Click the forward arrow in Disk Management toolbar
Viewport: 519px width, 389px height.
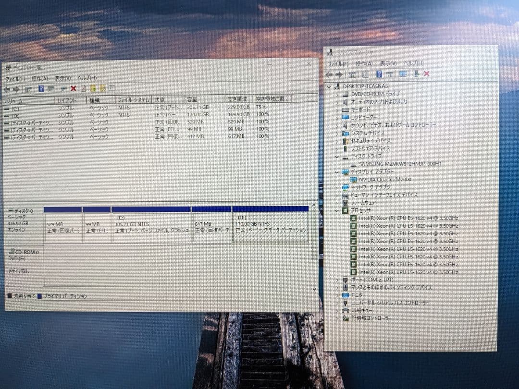tap(15, 89)
